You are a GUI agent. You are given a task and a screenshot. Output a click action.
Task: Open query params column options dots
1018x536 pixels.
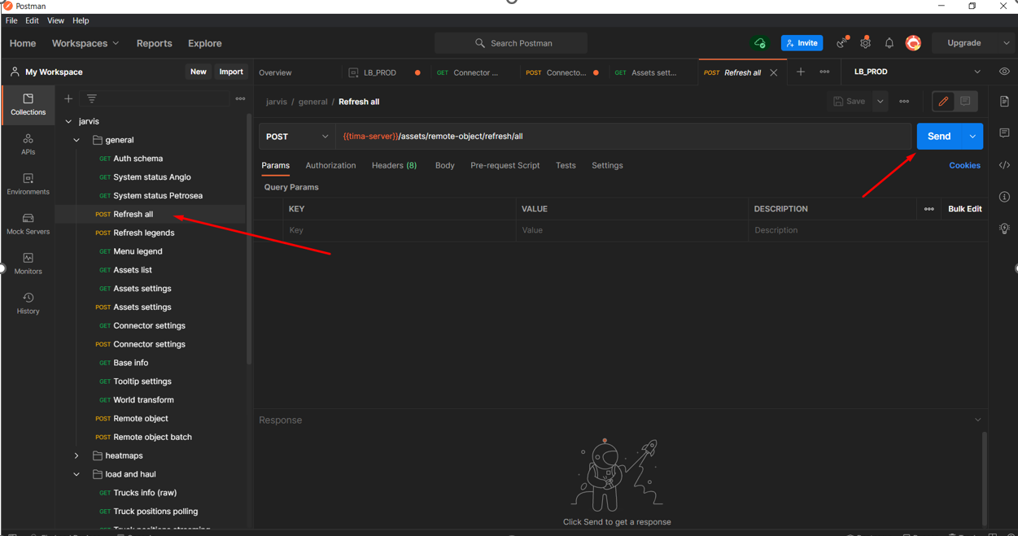tap(928, 209)
